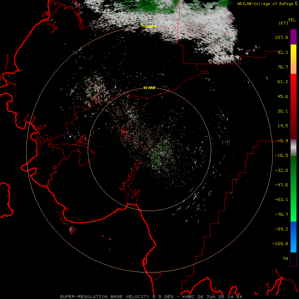
Task: Pick the purple segment of velocity scale
Action: [x=293, y=37]
